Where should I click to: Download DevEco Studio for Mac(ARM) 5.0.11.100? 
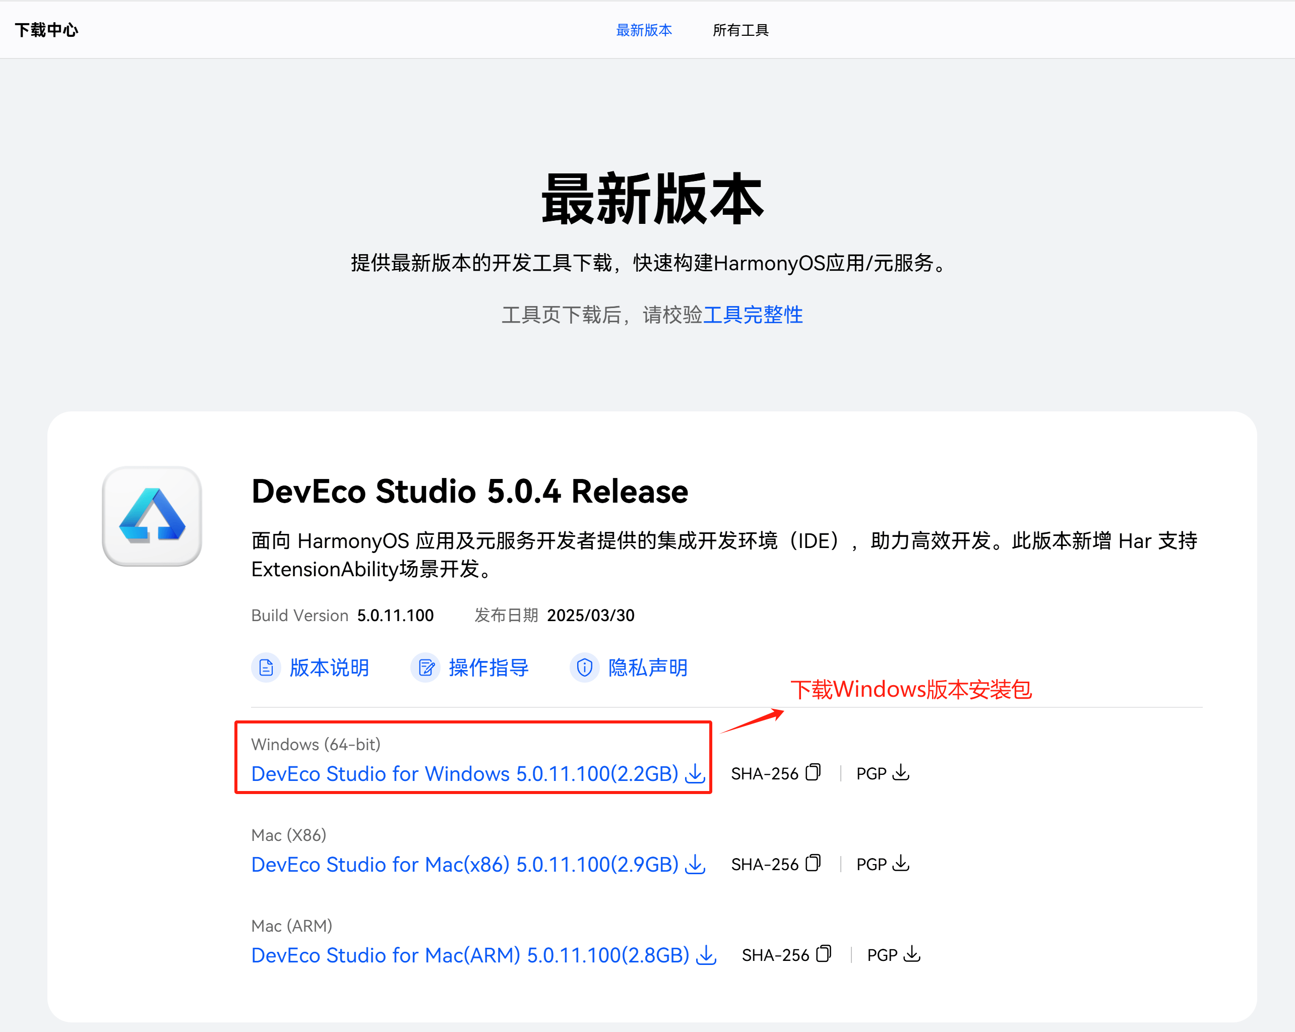[470, 955]
